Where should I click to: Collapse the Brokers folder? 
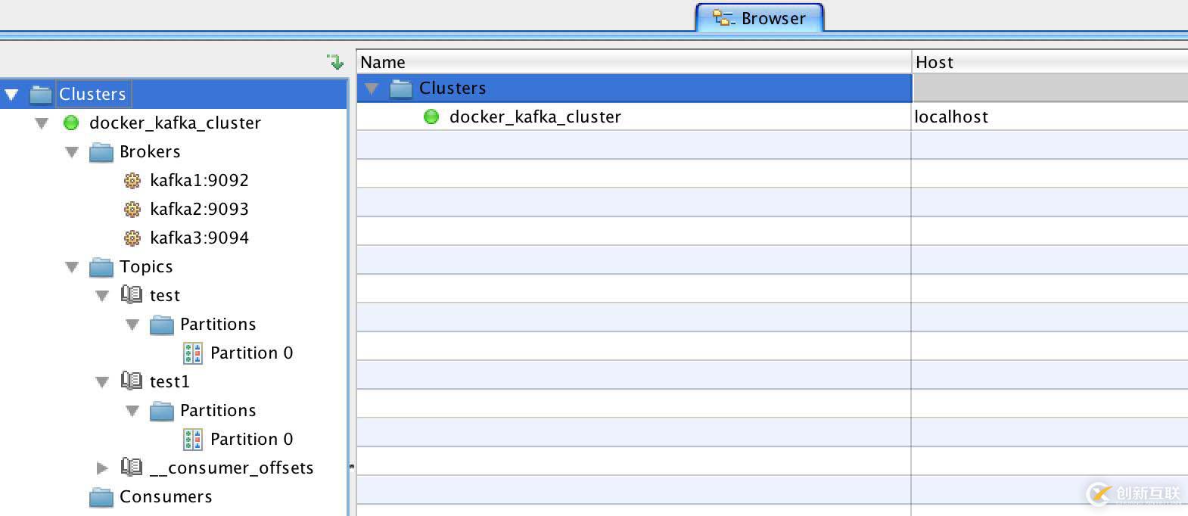(72, 152)
